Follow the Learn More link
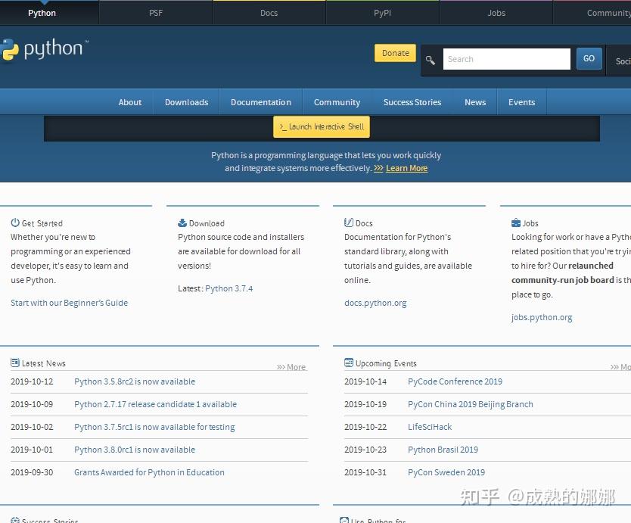This screenshot has height=523, width=631. 406,168
